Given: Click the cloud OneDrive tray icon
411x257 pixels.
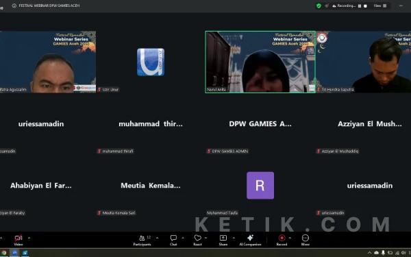Looking at the screenshot, I should (376, 253).
